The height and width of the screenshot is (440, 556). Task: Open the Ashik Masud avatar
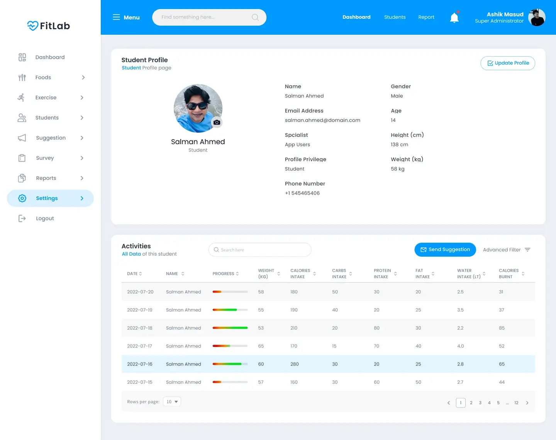pos(537,17)
